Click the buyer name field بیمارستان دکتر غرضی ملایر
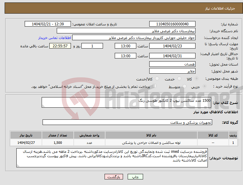The image size is (243, 185). (126, 31)
